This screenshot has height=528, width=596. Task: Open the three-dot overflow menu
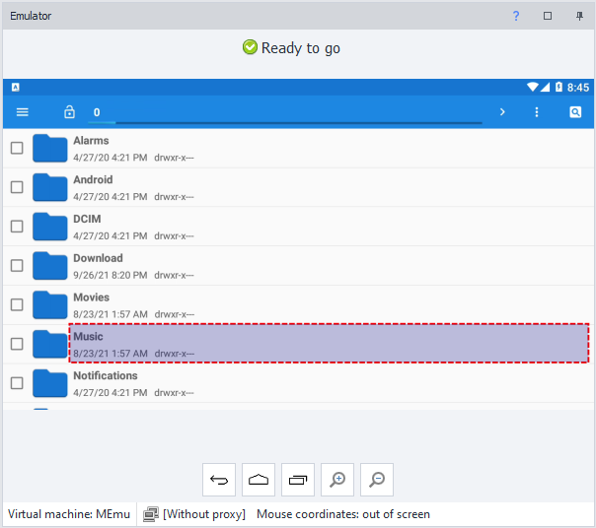(x=537, y=112)
